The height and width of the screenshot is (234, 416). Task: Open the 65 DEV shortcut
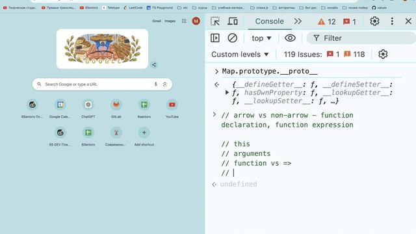coord(60,136)
